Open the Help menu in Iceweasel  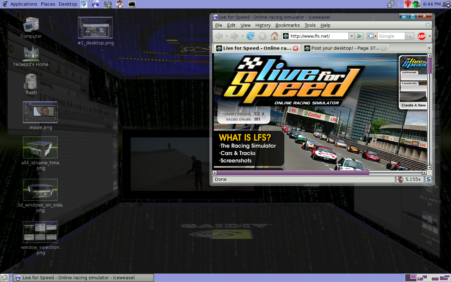[325, 25]
